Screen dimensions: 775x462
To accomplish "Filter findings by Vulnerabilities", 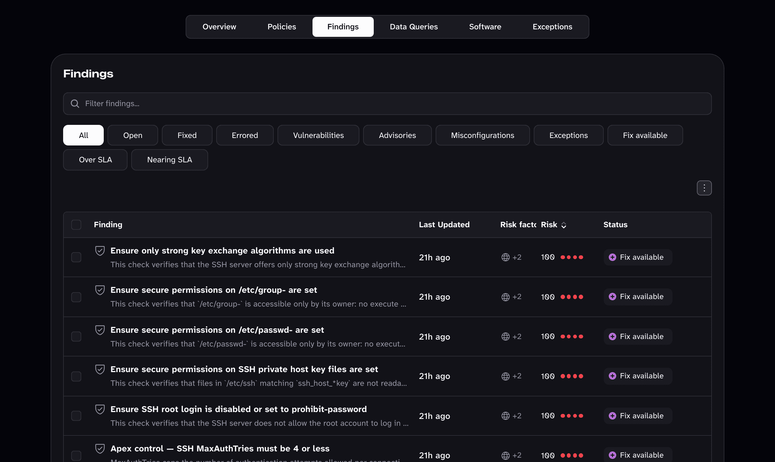I will point(318,135).
